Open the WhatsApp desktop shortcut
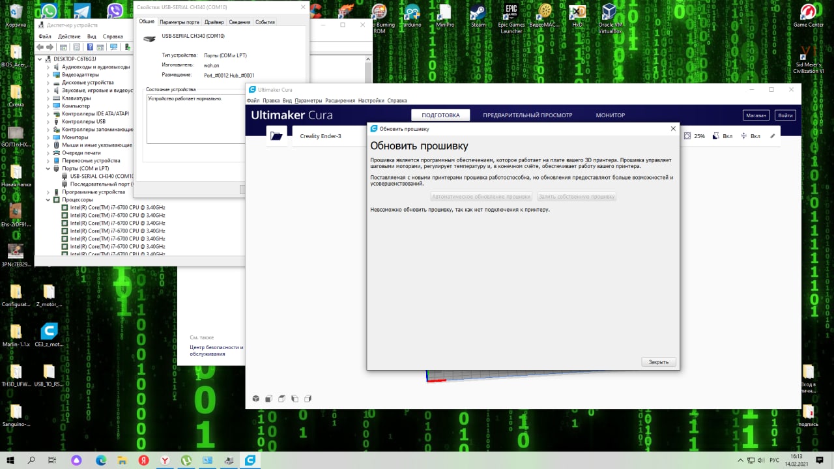Image resolution: width=834 pixels, height=469 pixels. coord(49,16)
